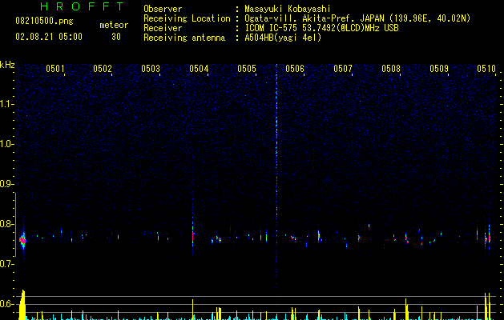Click the ICOM IC-575 receiver text
The width and height of the screenshot is (504, 320).
coord(321,28)
